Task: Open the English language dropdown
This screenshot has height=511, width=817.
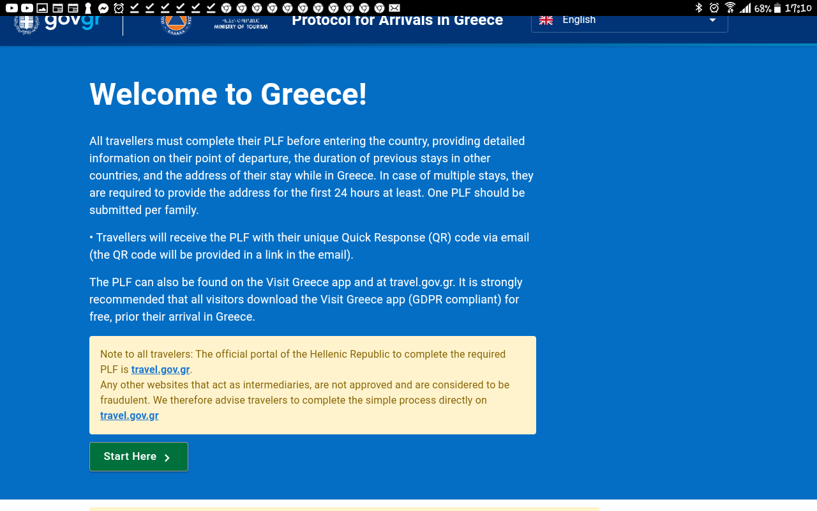Action: (x=629, y=20)
